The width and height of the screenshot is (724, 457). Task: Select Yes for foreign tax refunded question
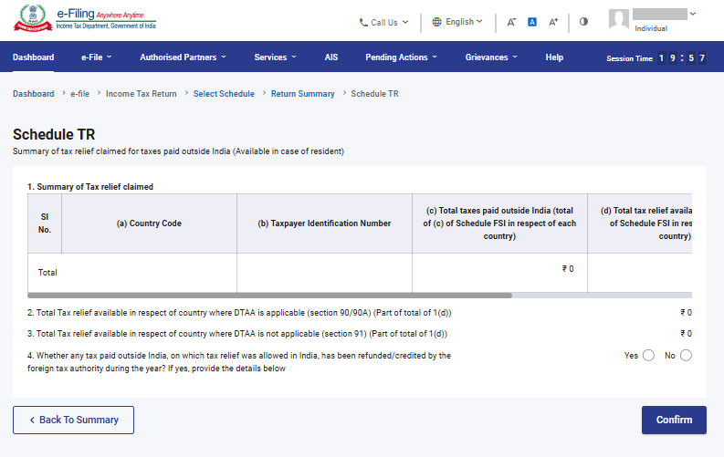(x=648, y=356)
